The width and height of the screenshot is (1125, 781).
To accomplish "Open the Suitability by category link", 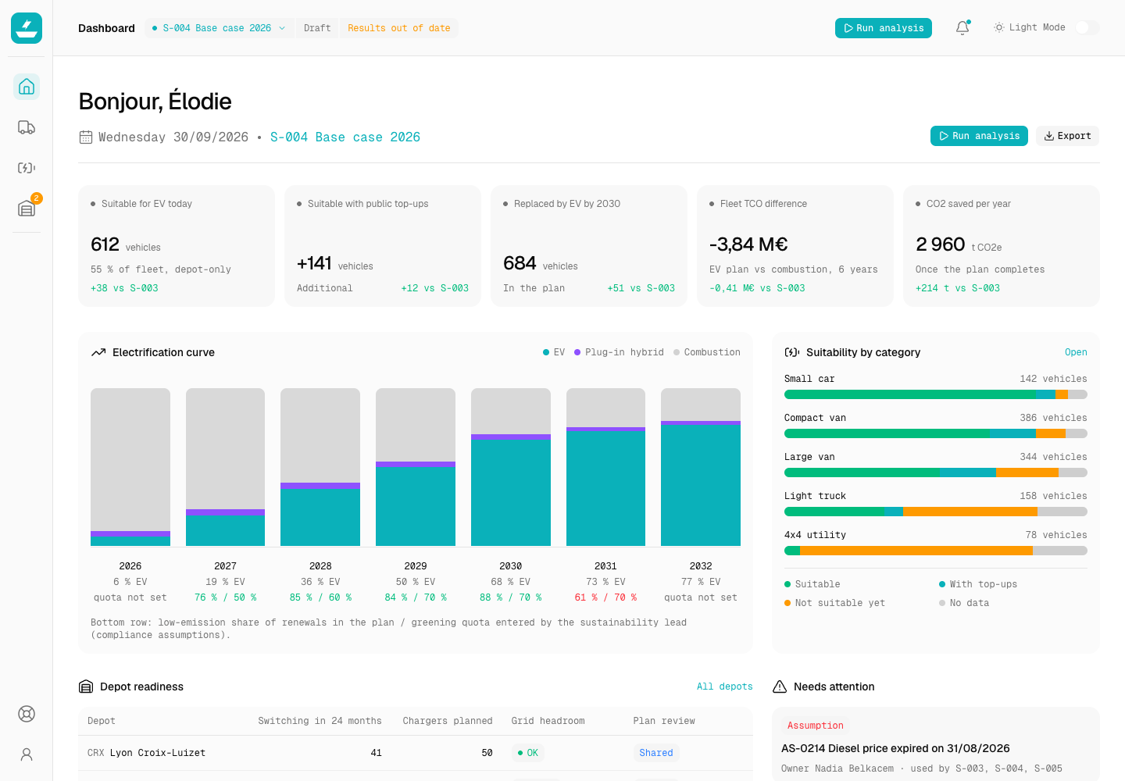I will point(1076,353).
